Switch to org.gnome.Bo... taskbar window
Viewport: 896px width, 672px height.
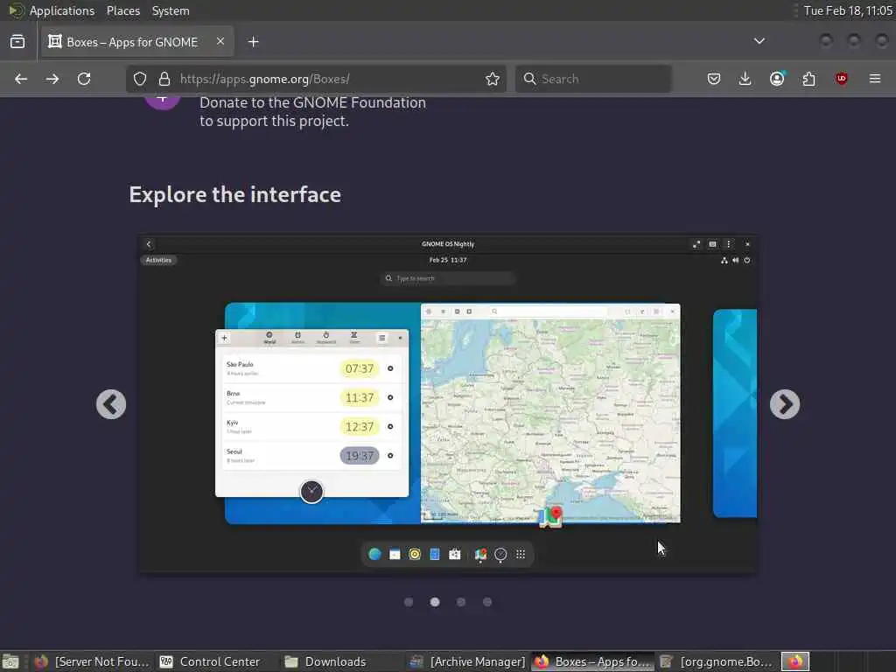point(717,661)
